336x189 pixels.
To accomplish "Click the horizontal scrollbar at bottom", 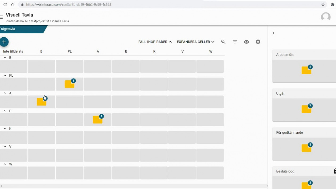I will [133, 186].
